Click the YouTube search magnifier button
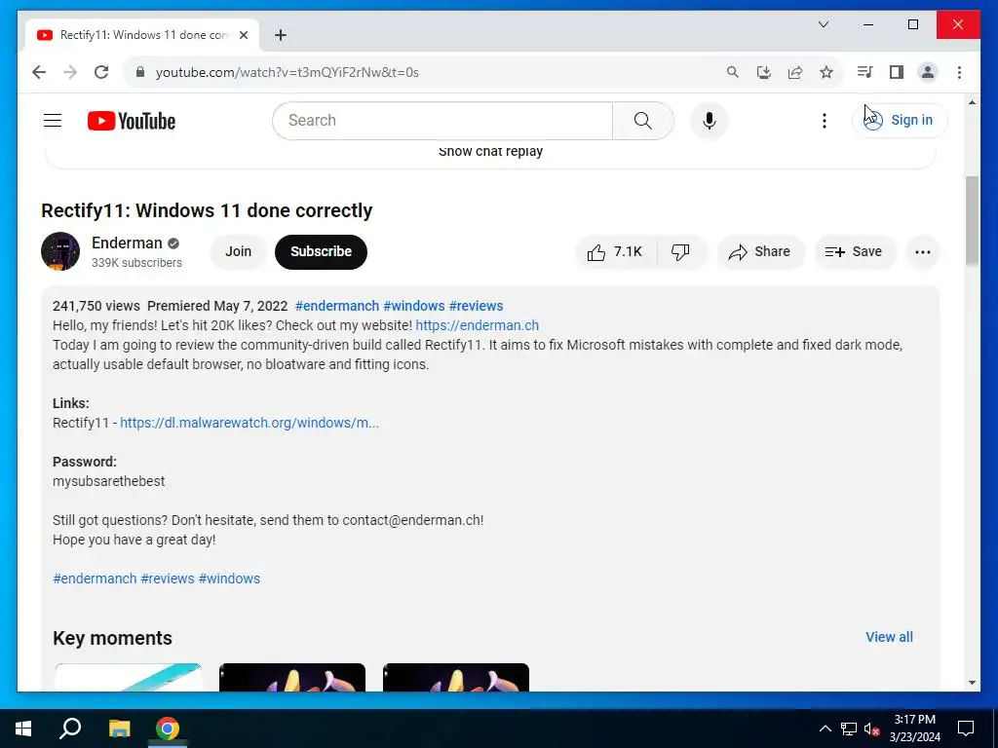Screen dimensions: 998x748 643,120
